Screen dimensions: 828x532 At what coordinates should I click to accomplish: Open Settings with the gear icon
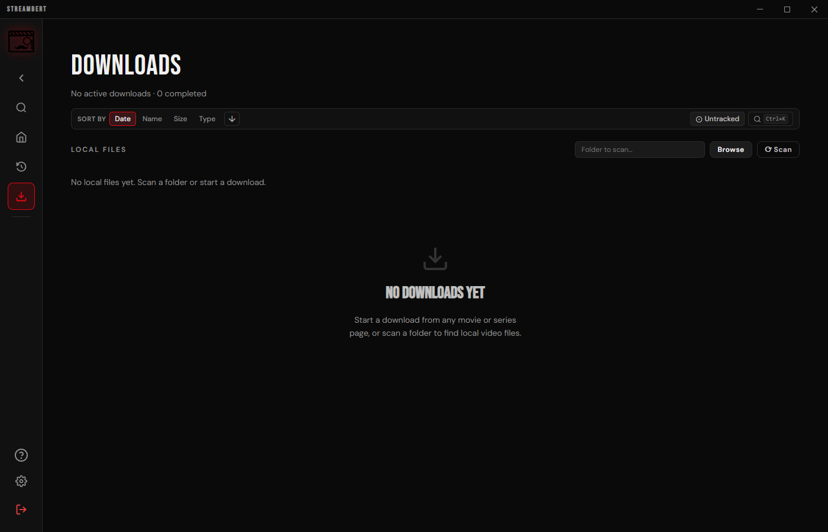[x=21, y=481]
